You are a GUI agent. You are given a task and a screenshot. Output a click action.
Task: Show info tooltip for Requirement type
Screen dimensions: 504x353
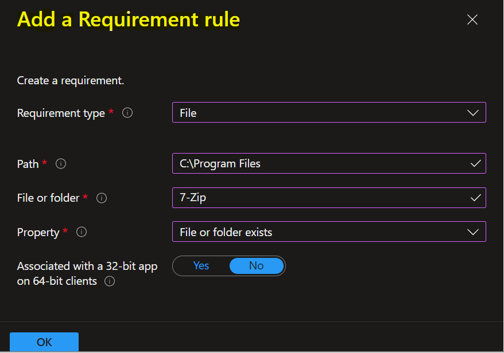[x=127, y=113]
